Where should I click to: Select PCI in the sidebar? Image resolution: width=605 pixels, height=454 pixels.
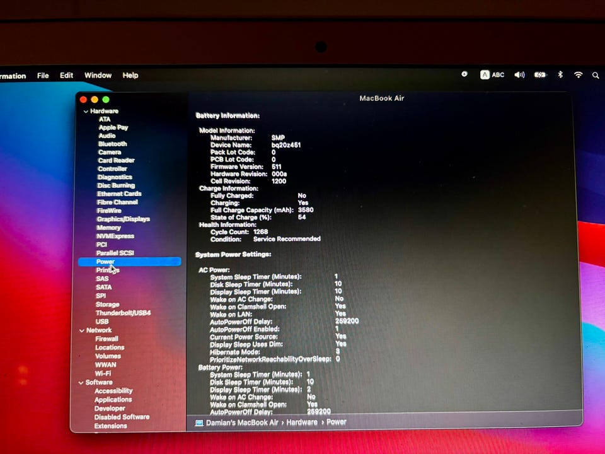[101, 245]
